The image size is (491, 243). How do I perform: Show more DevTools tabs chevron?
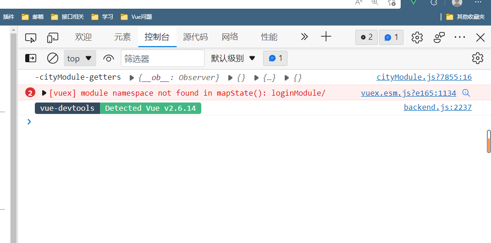tap(304, 37)
